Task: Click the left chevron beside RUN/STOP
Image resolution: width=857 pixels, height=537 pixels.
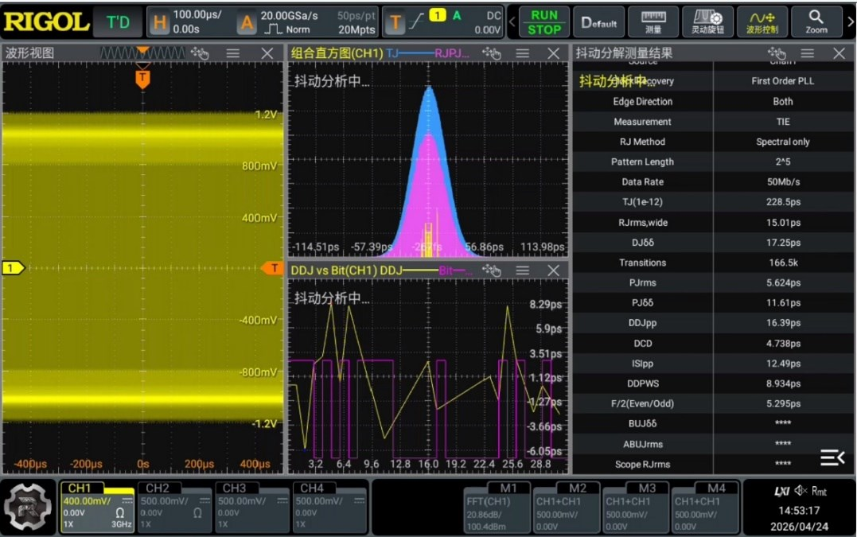Action: (x=512, y=22)
